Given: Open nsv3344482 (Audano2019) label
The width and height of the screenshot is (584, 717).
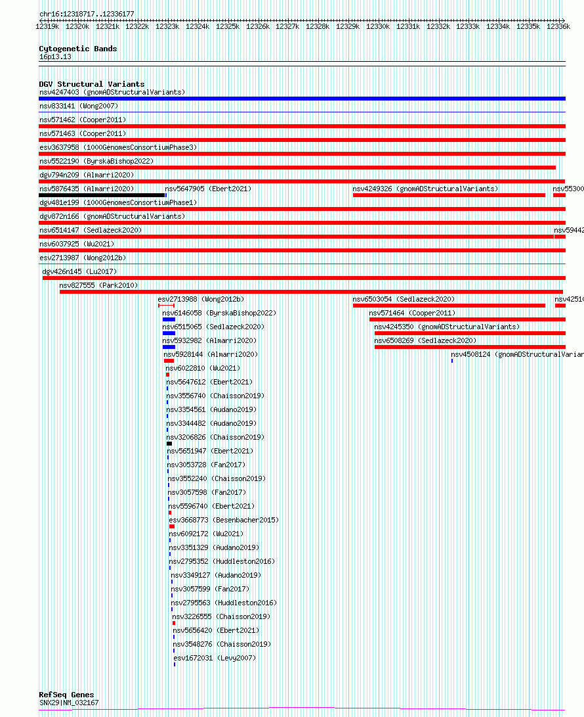Looking at the screenshot, I should (211, 423).
